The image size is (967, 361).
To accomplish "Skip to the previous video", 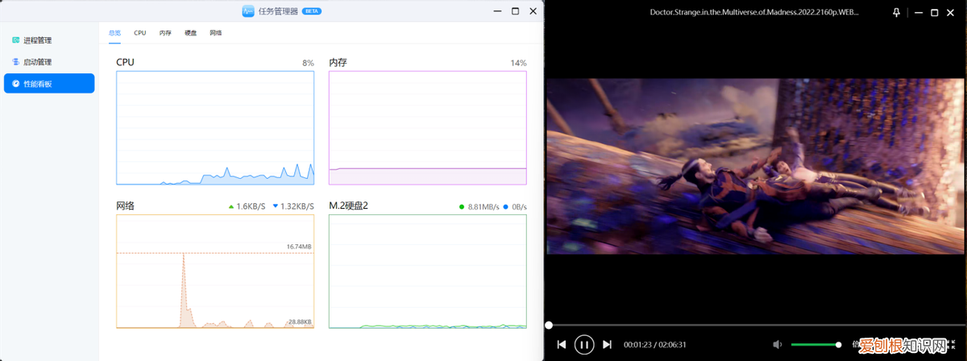I will coord(562,344).
